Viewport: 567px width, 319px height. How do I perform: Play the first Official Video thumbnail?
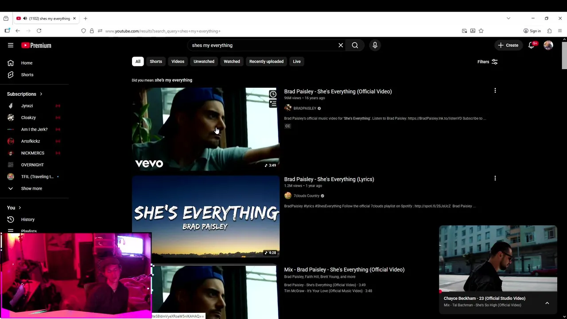point(206,129)
